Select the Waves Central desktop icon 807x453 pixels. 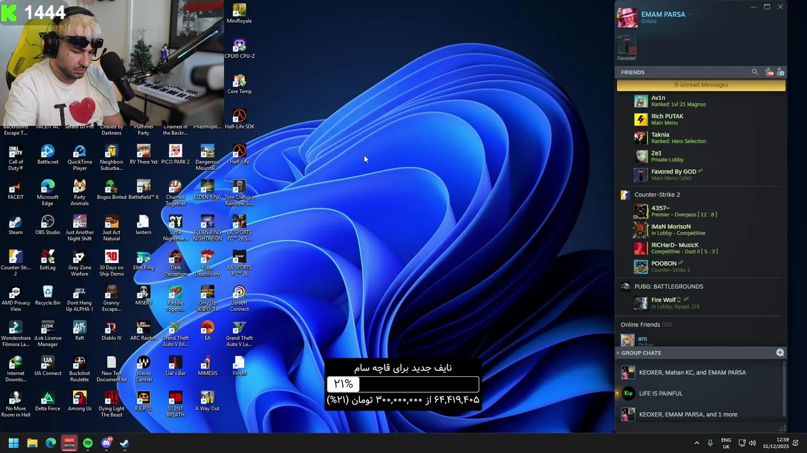coord(143,369)
